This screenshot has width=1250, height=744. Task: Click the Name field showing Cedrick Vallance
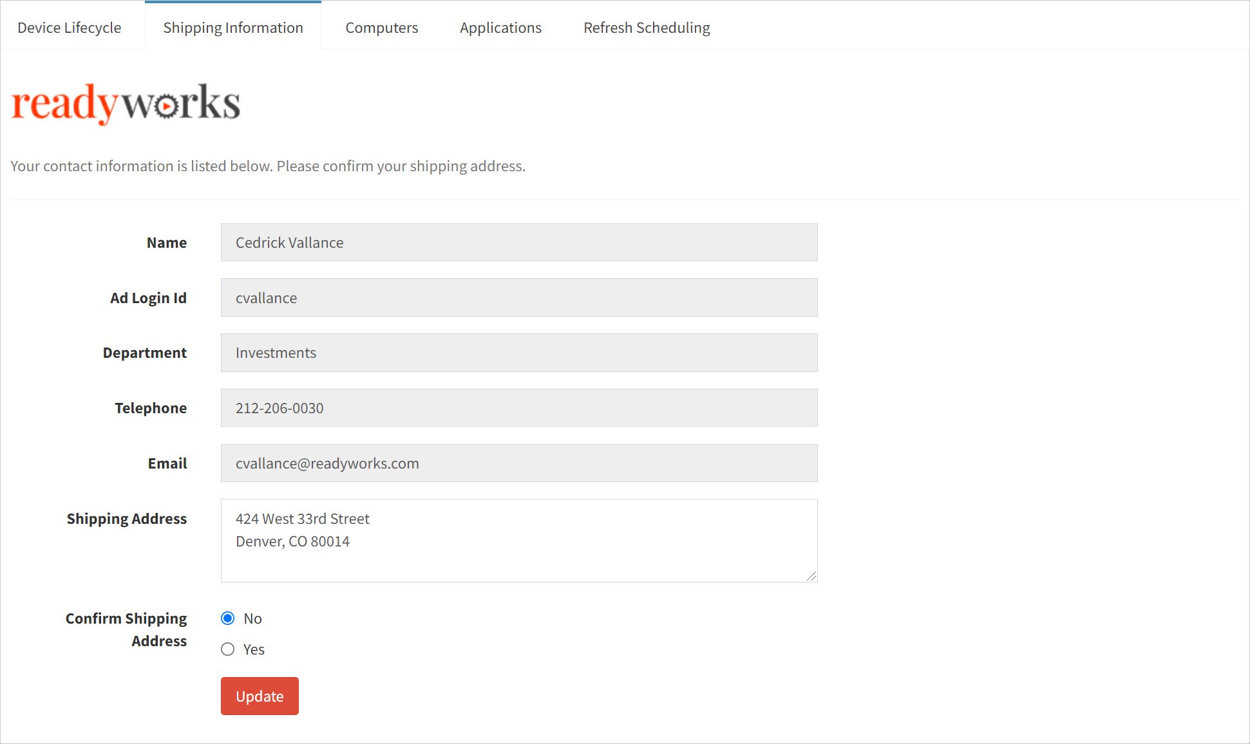click(x=519, y=243)
